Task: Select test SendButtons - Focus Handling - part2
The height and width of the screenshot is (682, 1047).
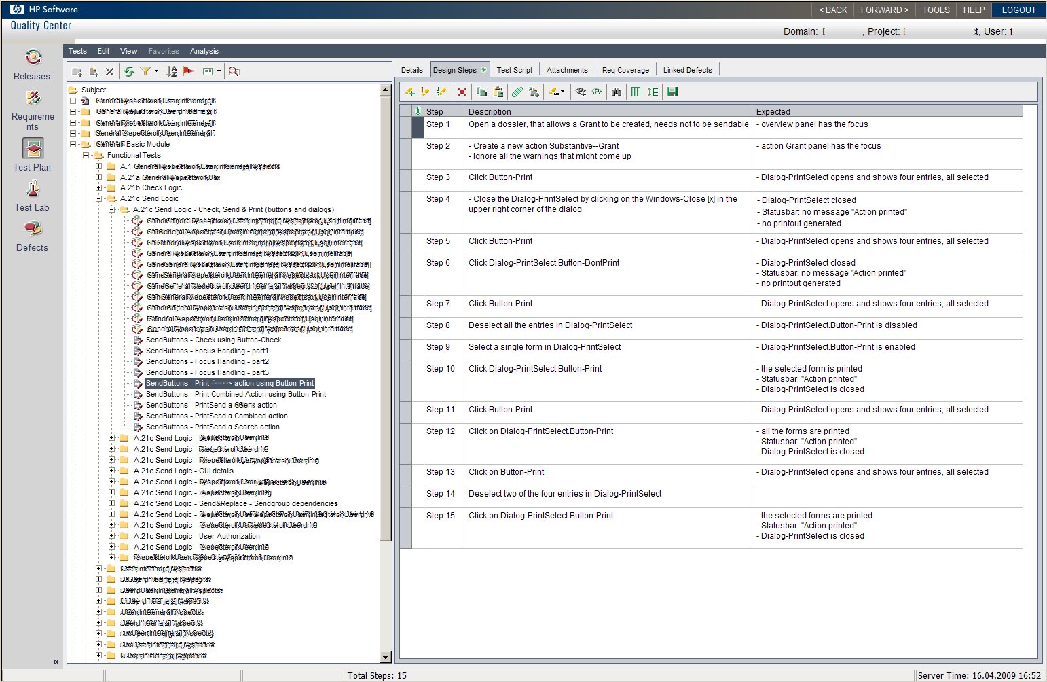Action: coord(207,361)
